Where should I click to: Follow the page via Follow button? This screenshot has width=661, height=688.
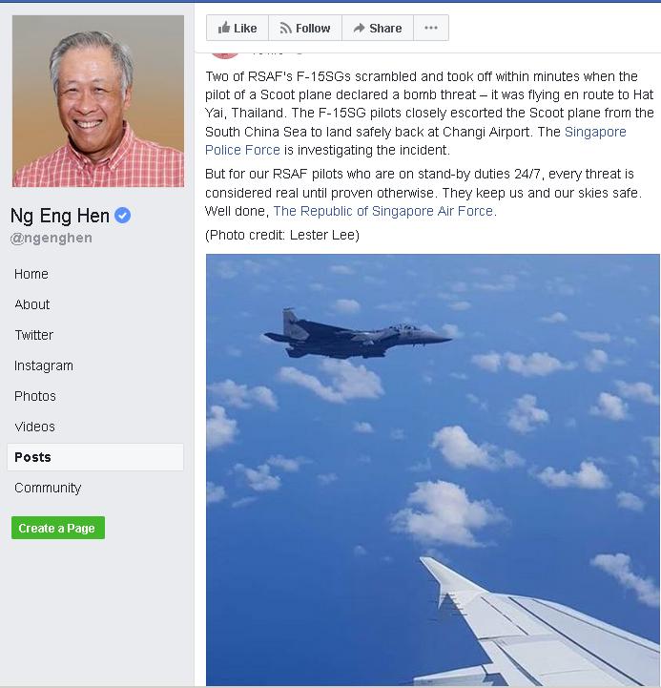coord(305,28)
